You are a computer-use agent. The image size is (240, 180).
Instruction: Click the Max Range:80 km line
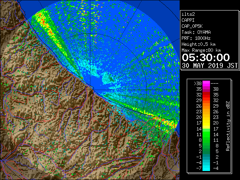[x=201, y=50]
